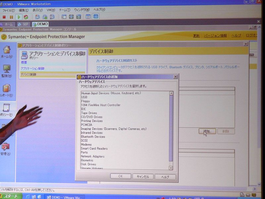Viewport: 265px width, 199px height.
Task: Open the 監視(M) monitor sidebar icon
Action: tap(7, 71)
